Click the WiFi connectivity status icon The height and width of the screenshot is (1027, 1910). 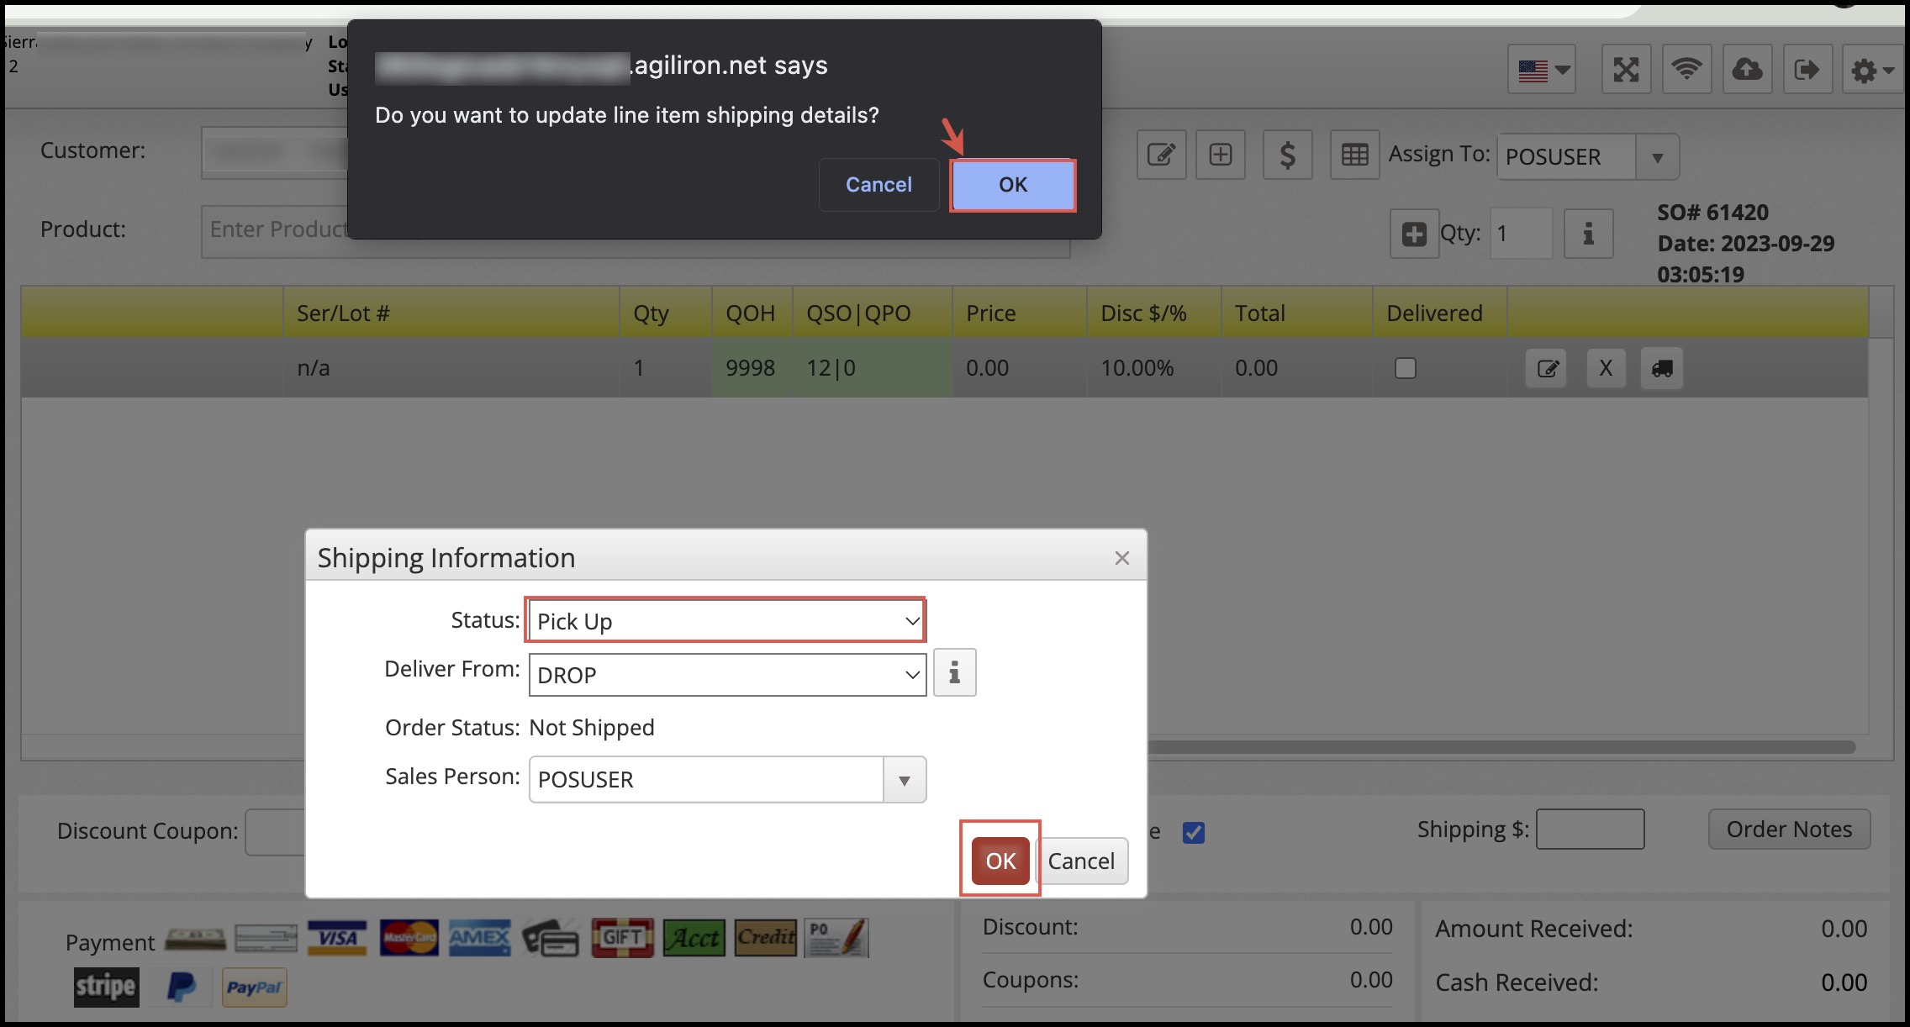click(x=1686, y=70)
